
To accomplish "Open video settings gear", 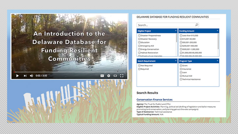I will coord(109,76).
